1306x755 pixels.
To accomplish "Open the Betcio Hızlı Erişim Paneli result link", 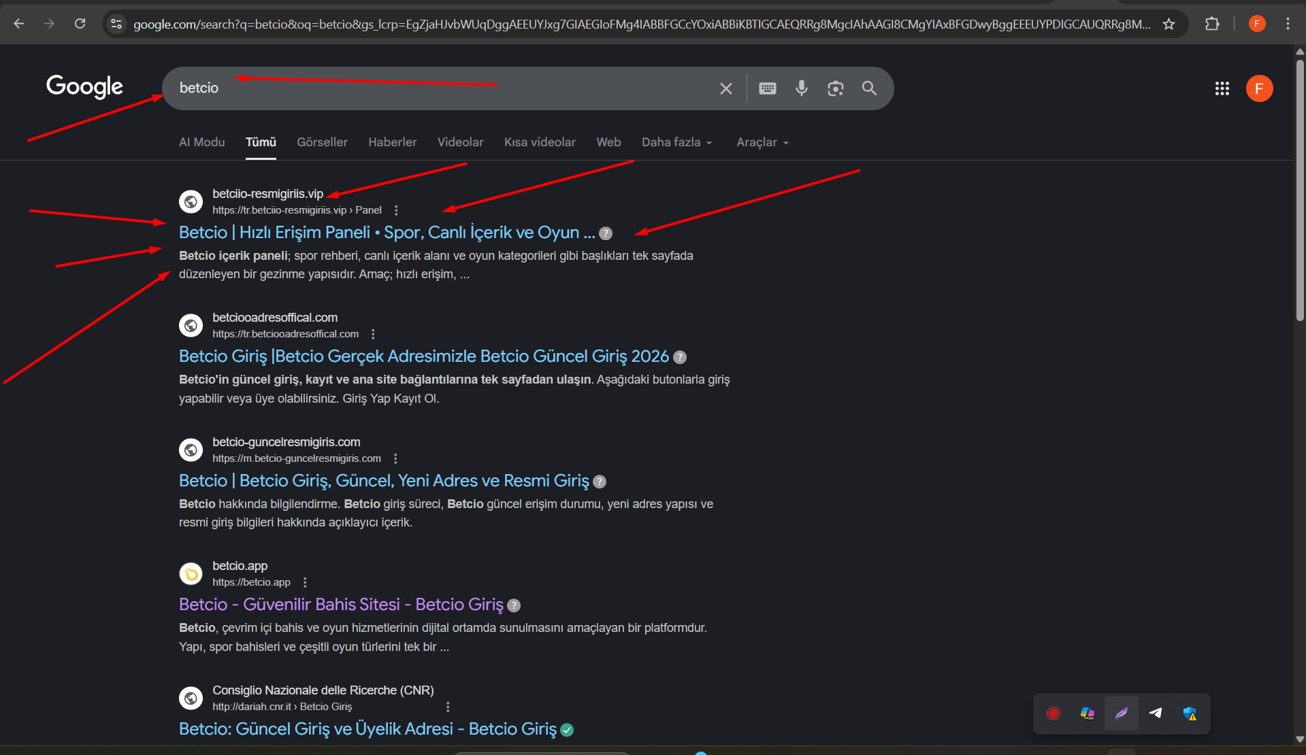I will tap(387, 233).
